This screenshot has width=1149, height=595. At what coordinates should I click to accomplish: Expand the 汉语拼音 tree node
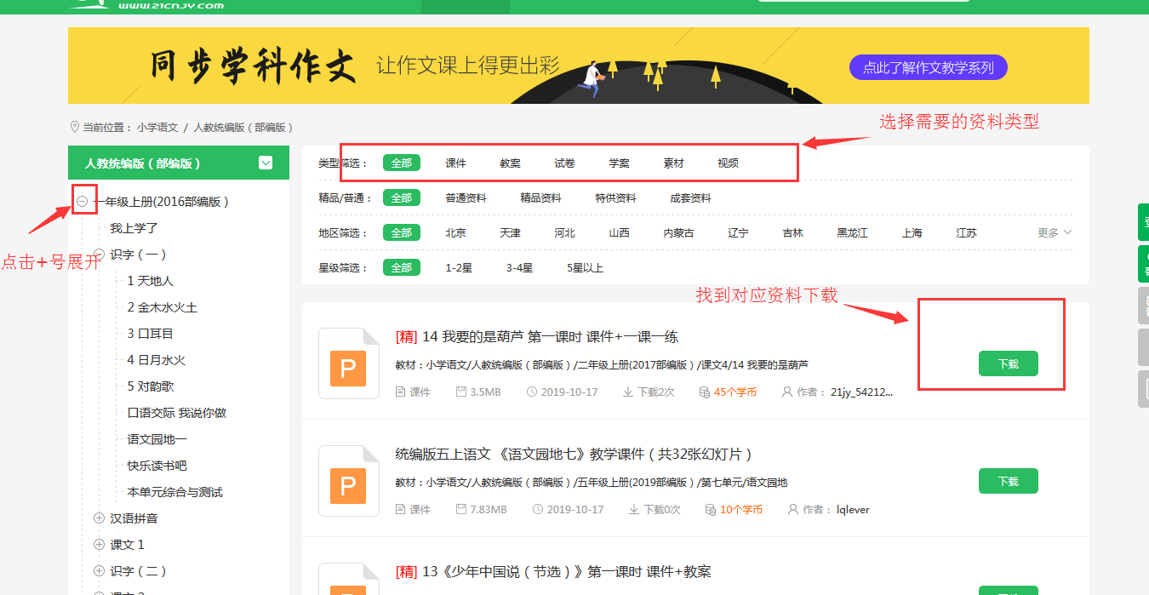pyautogui.click(x=99, y=518)
